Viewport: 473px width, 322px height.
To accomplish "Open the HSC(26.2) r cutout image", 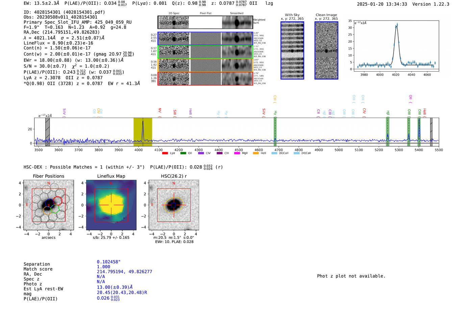I will point(174,205).
